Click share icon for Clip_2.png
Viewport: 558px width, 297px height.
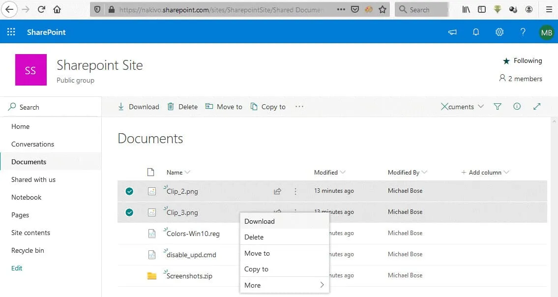point(278,191)
